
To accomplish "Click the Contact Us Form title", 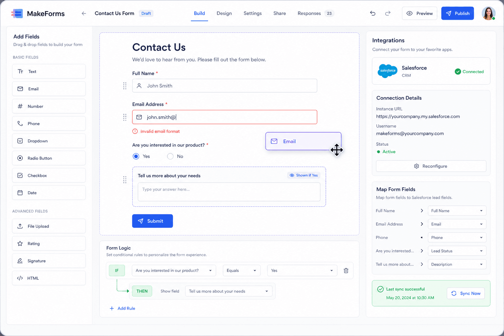I will pyautogui.click(x=115, y=13).
